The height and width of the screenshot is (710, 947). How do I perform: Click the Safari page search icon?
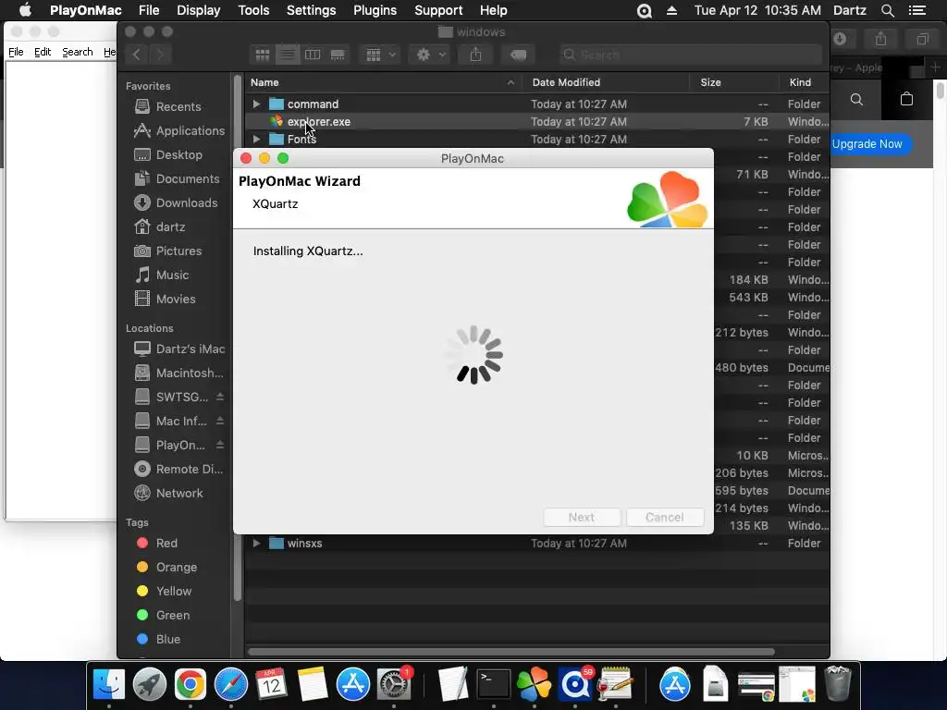(x=856, y=99)
